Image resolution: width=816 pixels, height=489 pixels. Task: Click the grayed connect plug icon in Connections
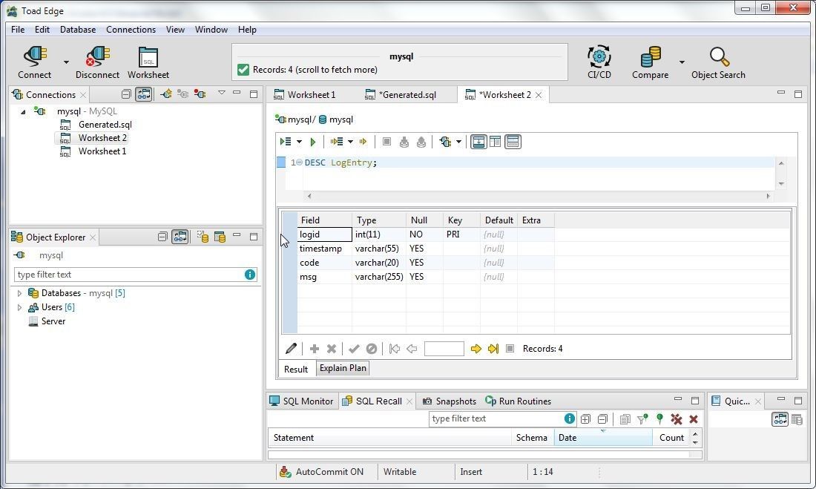coord(182,94)
